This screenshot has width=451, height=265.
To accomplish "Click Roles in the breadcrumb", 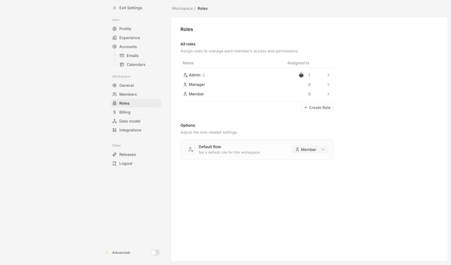I will click(202, 8).
